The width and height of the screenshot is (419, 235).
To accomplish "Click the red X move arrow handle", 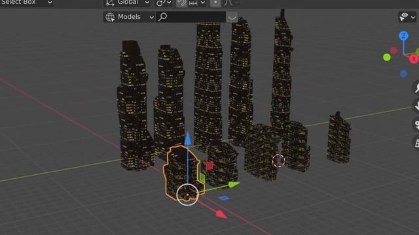I will tap(221, 214).
